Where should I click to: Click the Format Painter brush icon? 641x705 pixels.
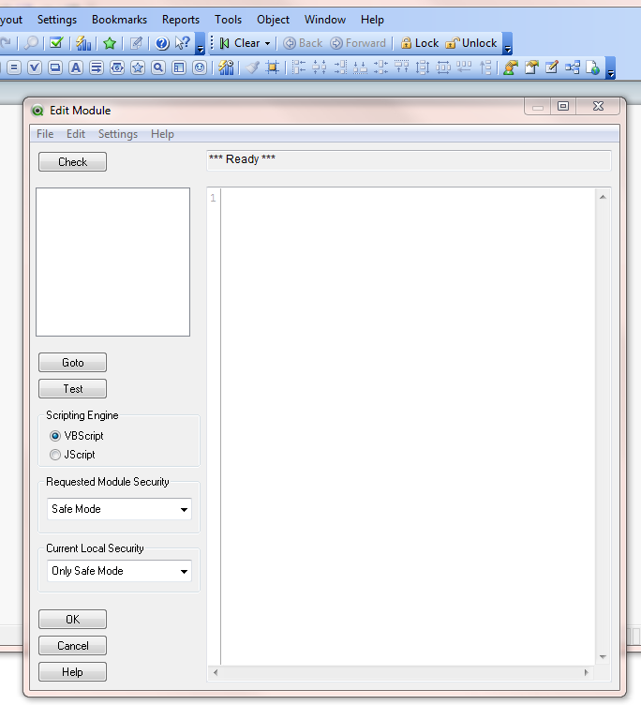click(252, 67)
